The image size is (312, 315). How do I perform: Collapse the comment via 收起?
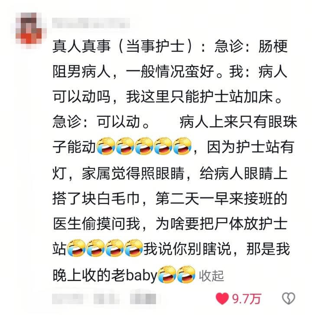coord(211,276)
